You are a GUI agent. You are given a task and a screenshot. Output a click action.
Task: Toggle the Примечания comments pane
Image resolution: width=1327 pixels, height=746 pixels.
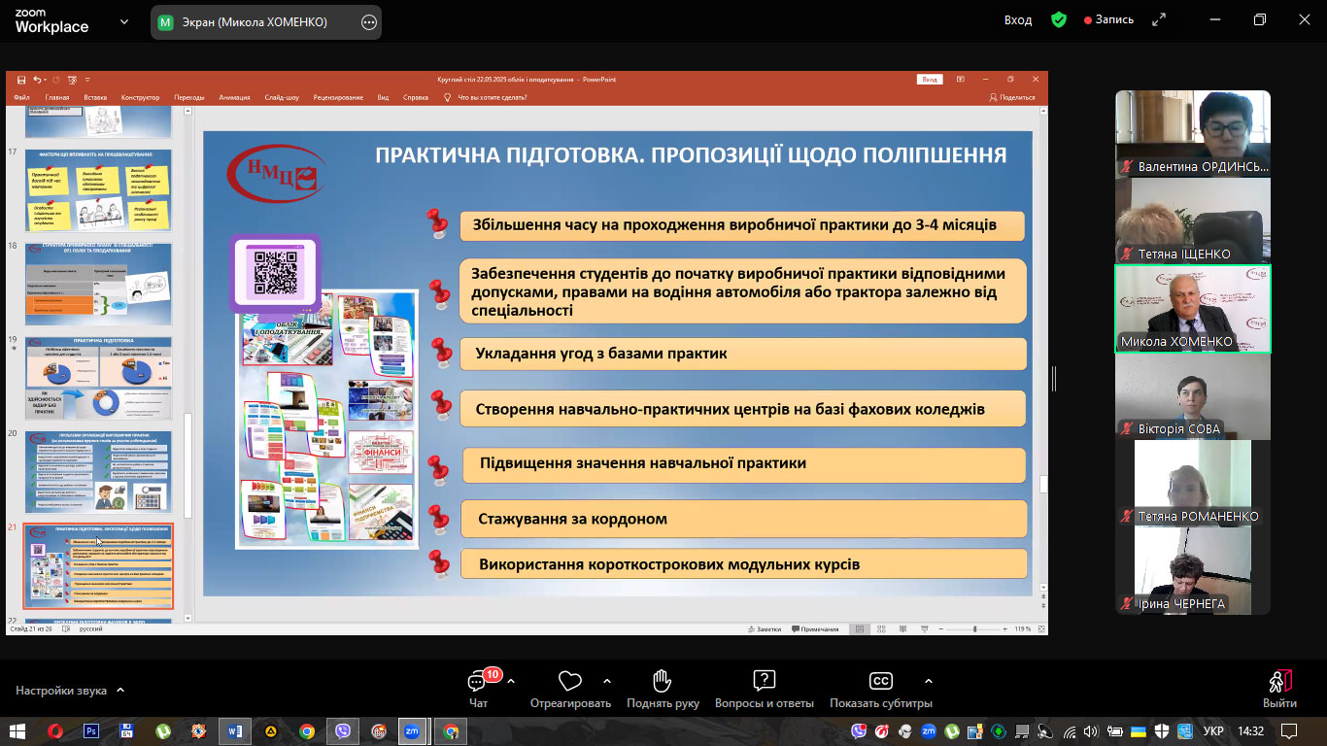pyautogui.click(x=815, y=629)
